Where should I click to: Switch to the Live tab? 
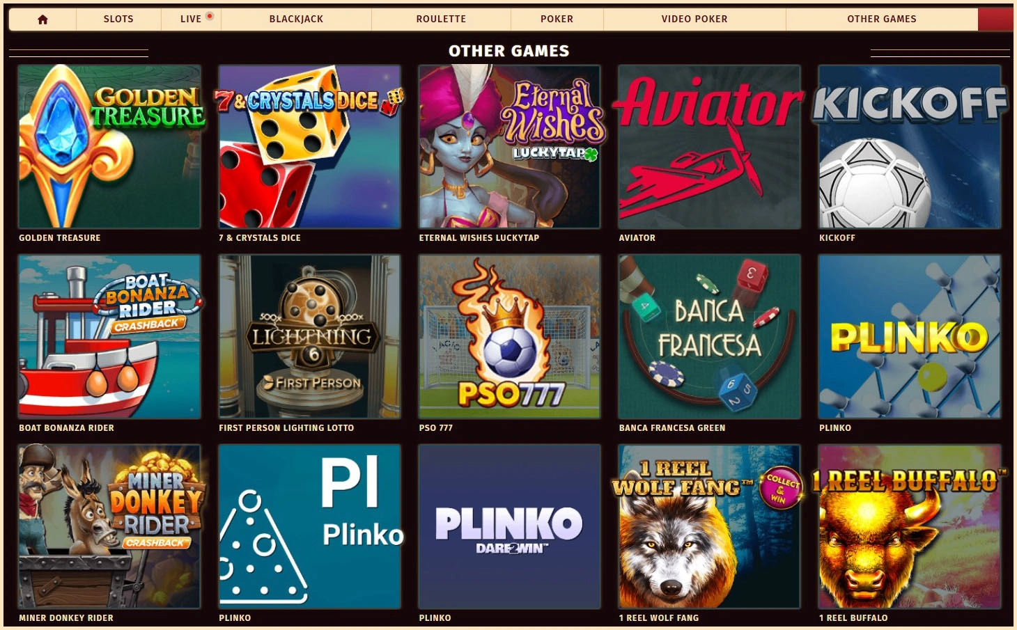(x=191, y=19)
